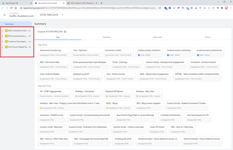Screen dimensions: 233x150
Task: Bookmark this page with the star icon
Action: [160, 8]
